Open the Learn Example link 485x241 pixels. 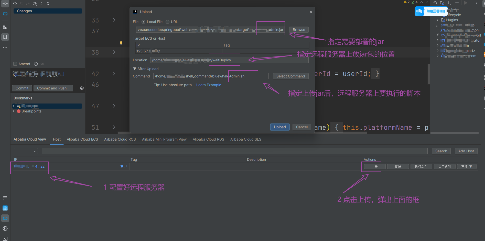(209, 85)
